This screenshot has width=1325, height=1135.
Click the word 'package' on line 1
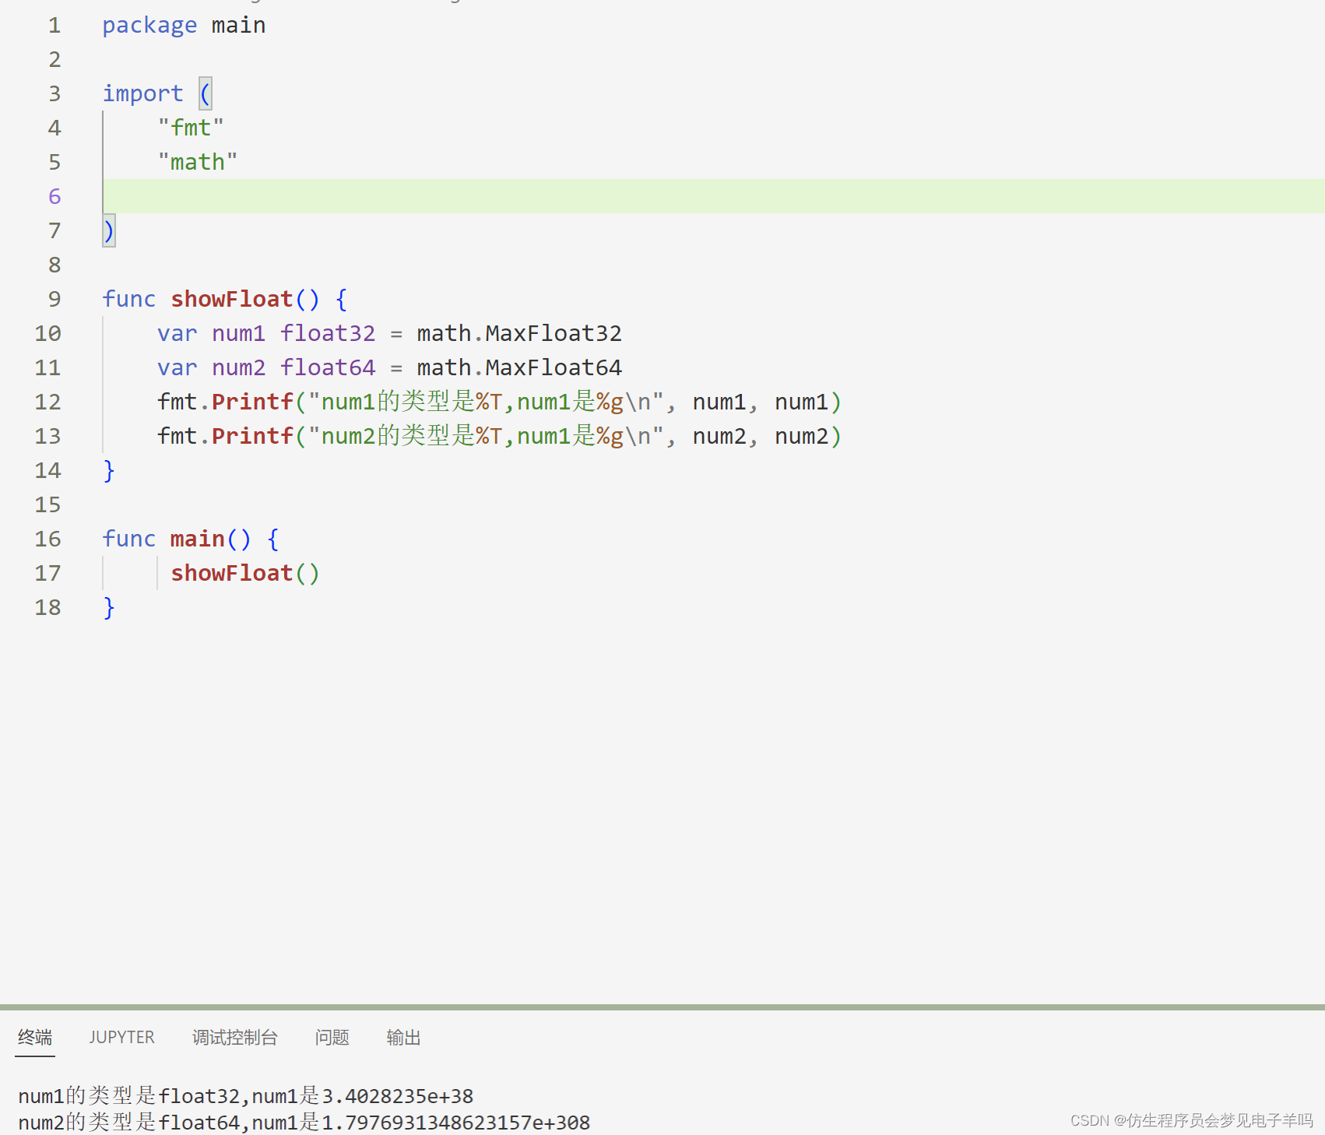(149, 25)
